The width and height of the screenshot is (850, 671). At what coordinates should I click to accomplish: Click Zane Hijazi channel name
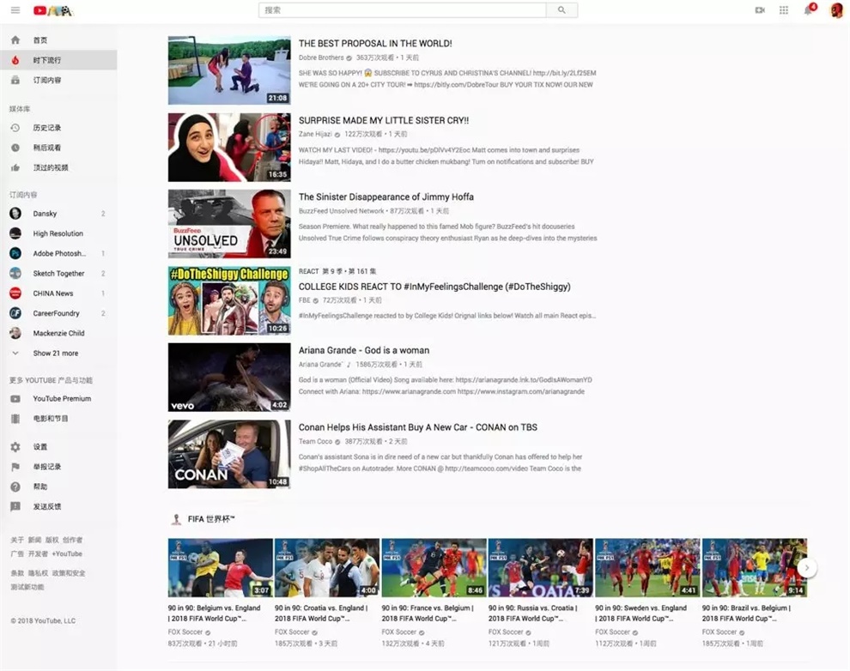coord(315,135)
